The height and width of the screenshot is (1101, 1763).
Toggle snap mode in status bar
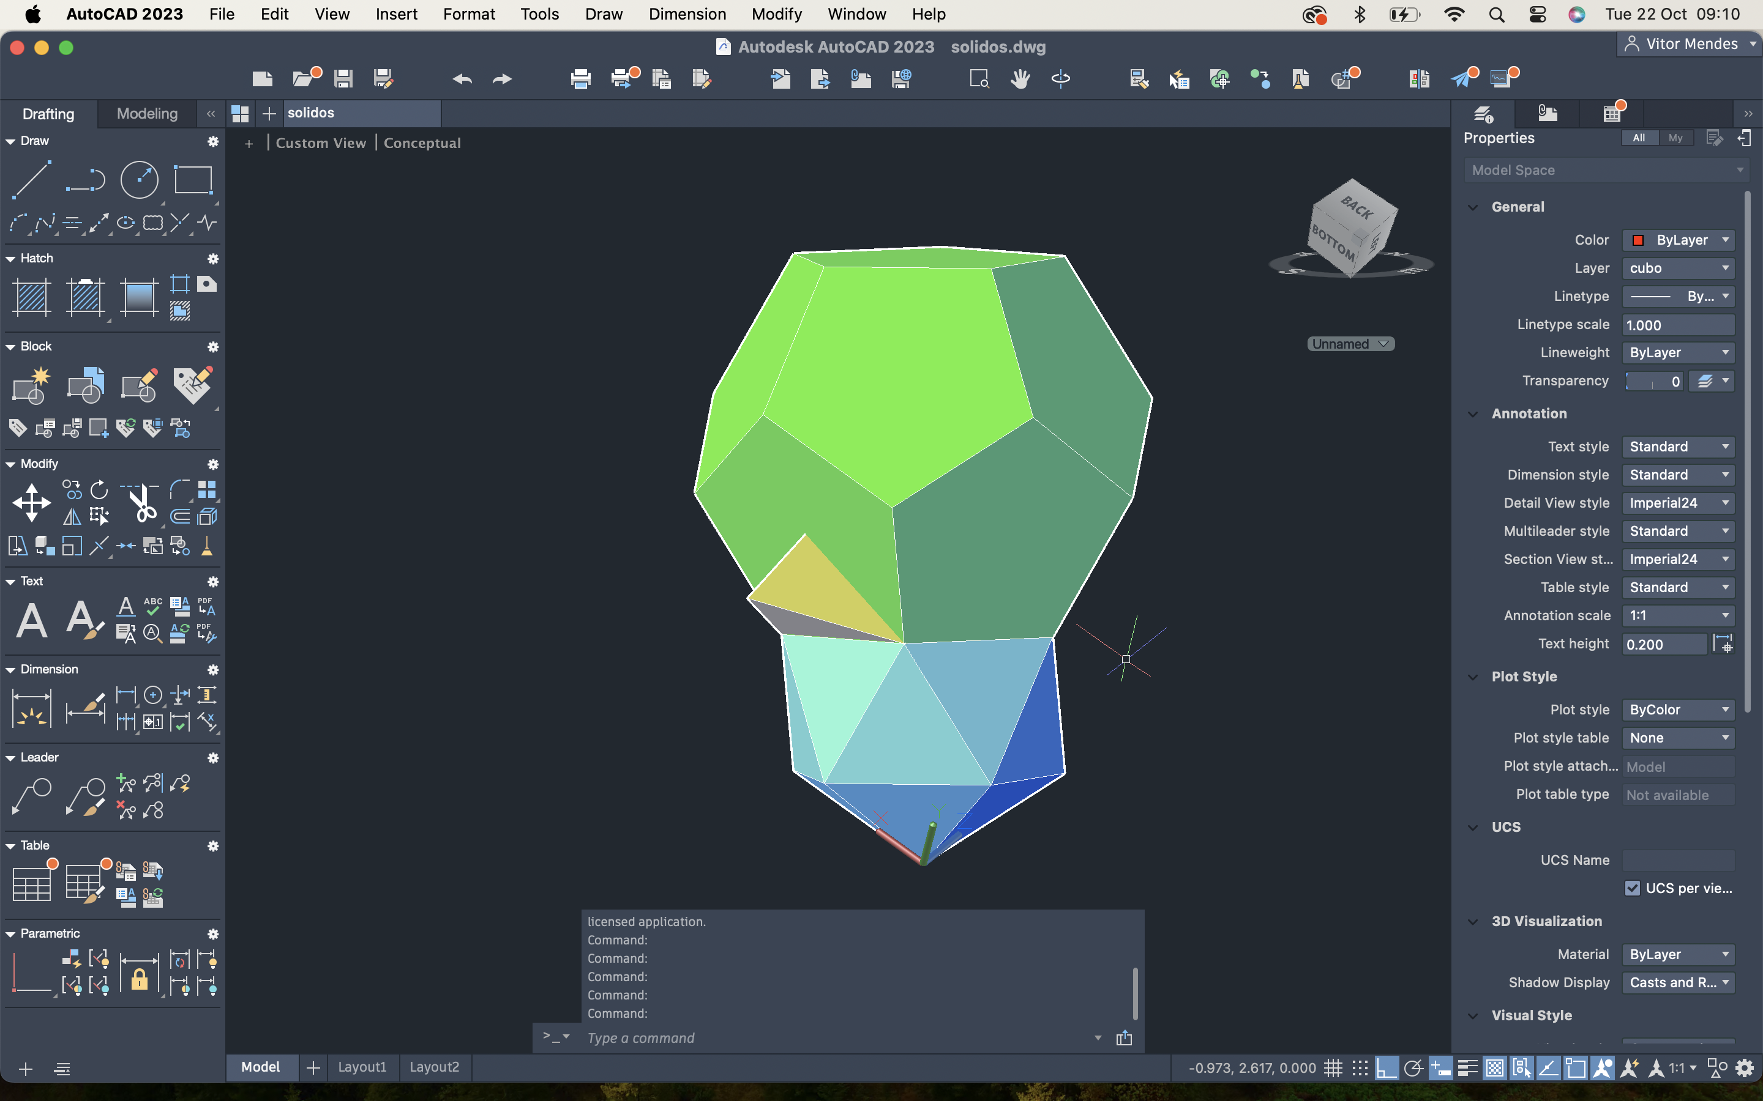coord(1360,1068)
